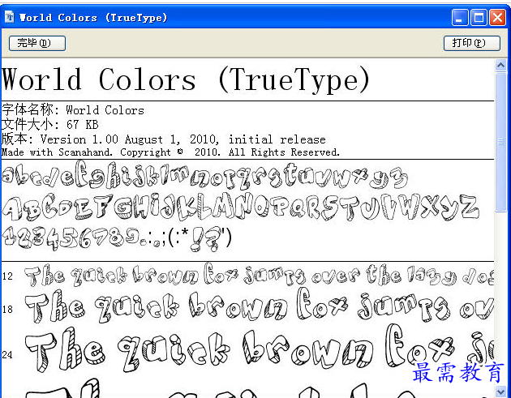The width and height of the screenshot is (511, 398).
Task: Click the 24-point quick brown fox sample
Action: [259, 349]
